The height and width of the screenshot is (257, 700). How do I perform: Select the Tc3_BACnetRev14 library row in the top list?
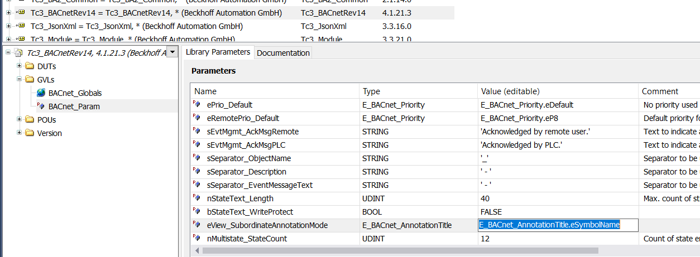[156, 13]
